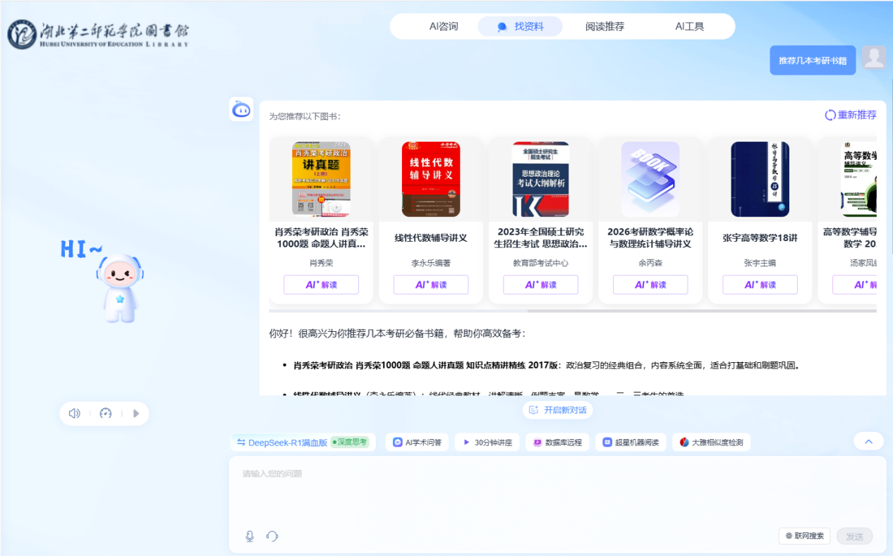The height and width of the screenshot is (556, 893).
Task: Collapse the tools panel with the chevron
Action: [x=868, y=441]
